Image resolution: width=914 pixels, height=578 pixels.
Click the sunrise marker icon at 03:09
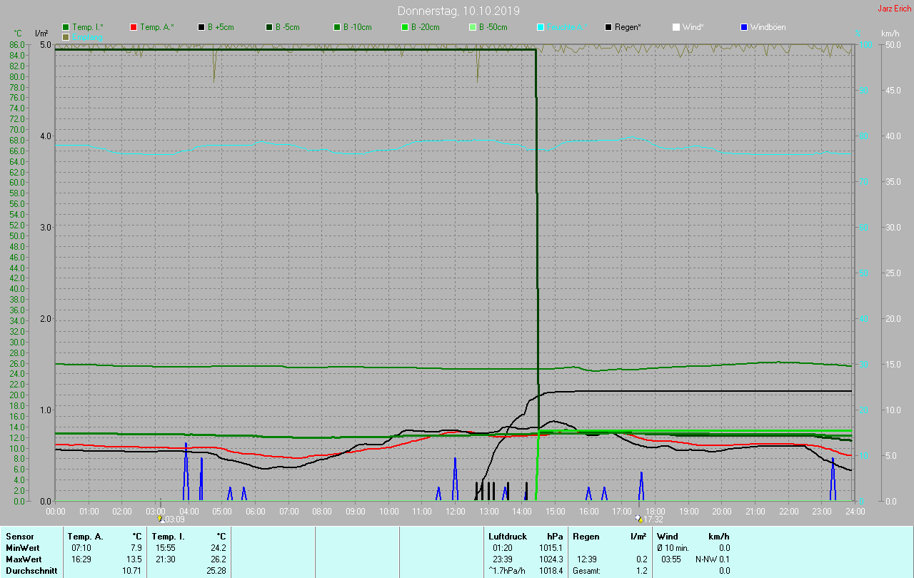pos(160,519)
